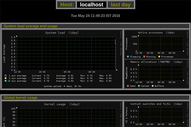This screenshot has height=127, width=191.
Task: Click the Used legend label
Action: [x=133, y=86]
